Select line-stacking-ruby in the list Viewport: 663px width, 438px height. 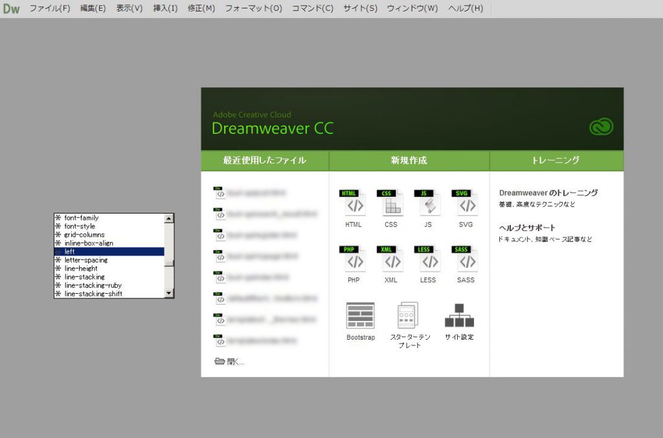click(109, 285)
